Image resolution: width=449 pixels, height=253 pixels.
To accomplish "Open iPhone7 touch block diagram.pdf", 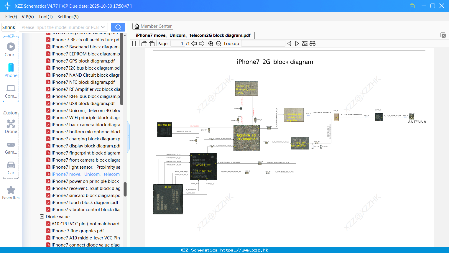I will (82, 203).
